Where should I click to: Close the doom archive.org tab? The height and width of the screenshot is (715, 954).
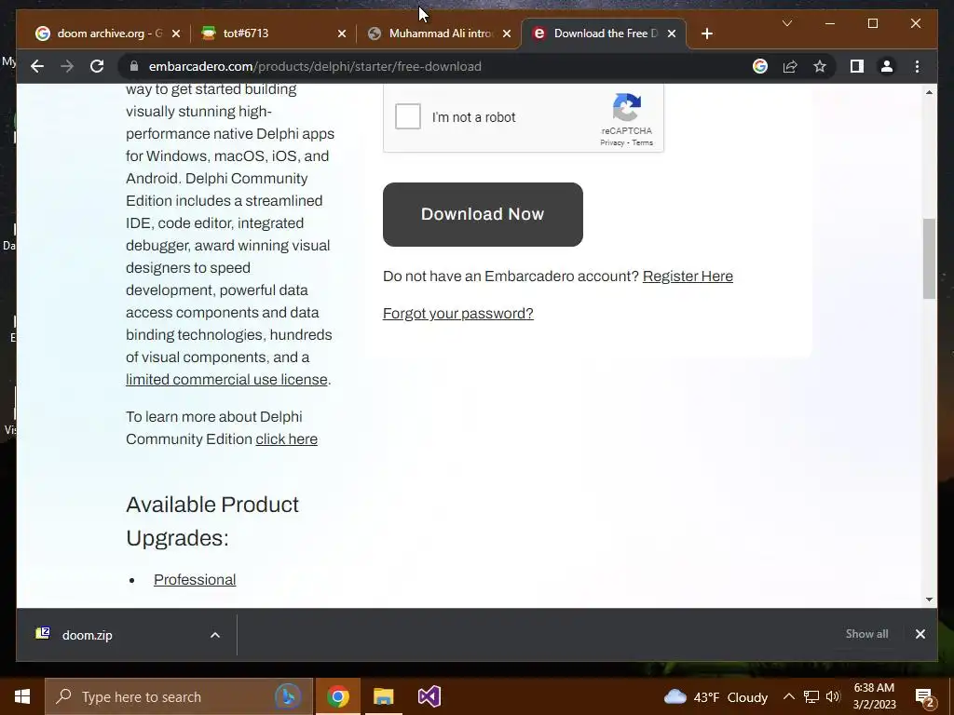[x=176, y=34]
